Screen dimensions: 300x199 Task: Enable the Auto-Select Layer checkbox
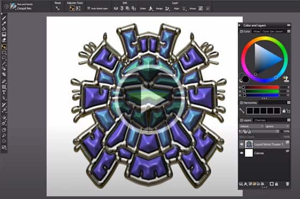pos(88,9)
